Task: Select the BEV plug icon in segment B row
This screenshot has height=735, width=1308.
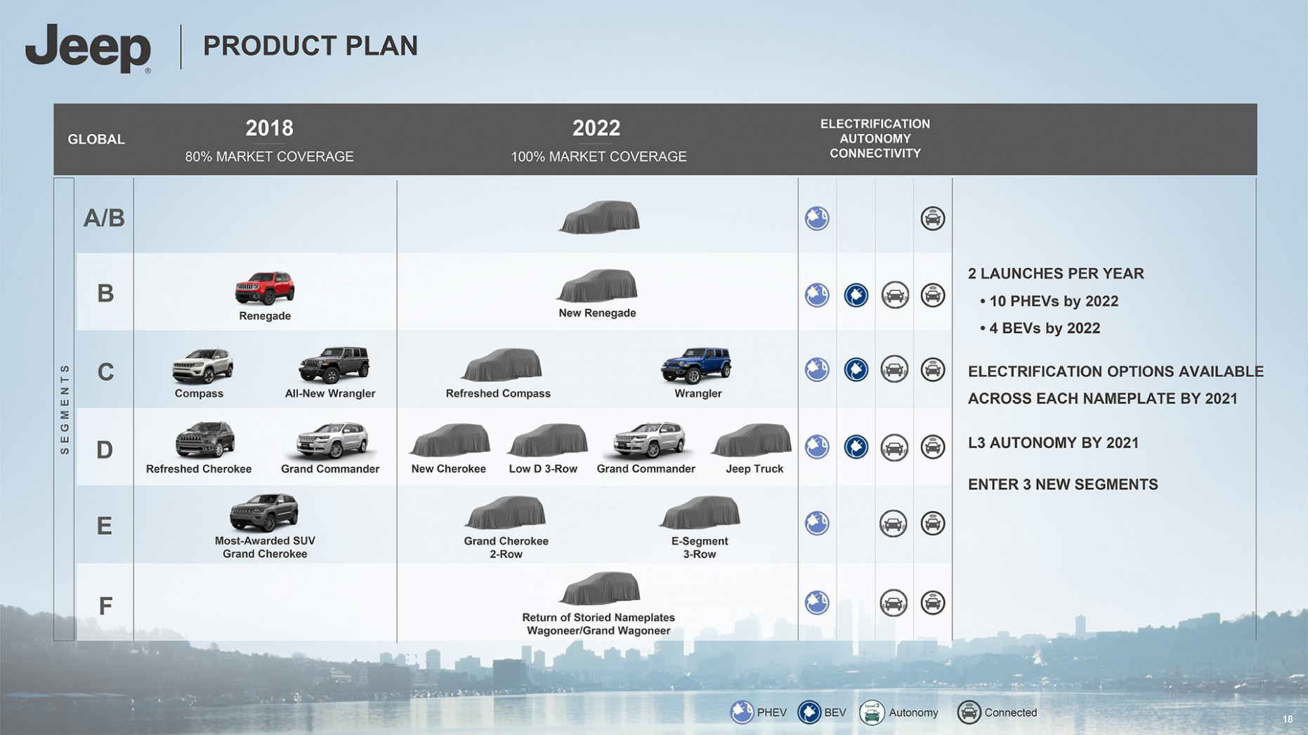Action: (856, 295)
